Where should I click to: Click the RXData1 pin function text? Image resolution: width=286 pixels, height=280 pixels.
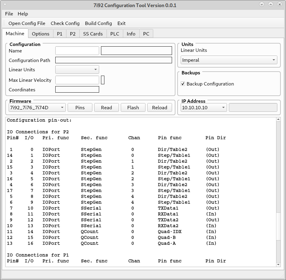click(168, 214)
